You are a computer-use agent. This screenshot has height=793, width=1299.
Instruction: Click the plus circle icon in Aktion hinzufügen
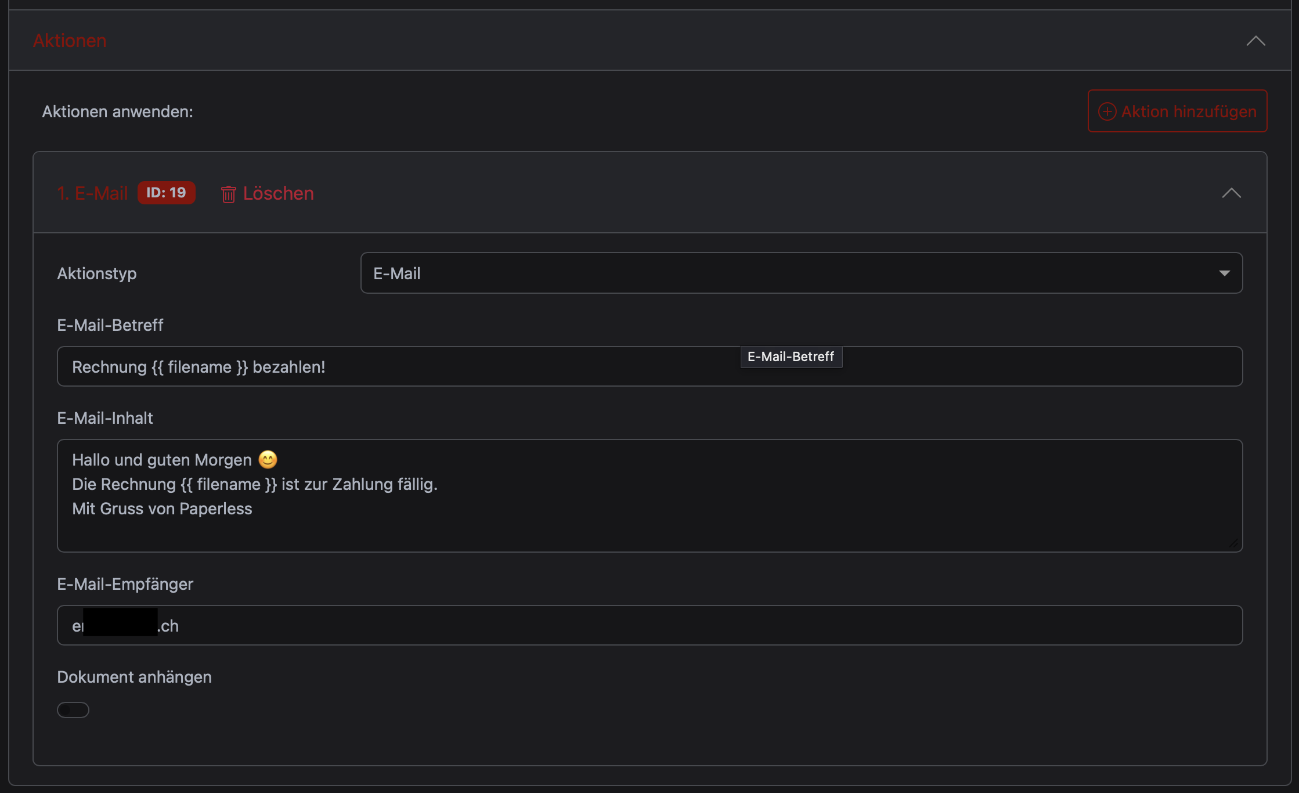pyautogui.click(x=1107, y=111)
